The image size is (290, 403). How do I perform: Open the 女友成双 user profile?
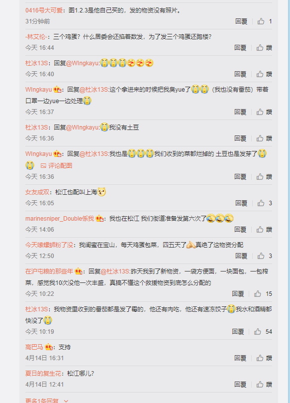[37, 192]
